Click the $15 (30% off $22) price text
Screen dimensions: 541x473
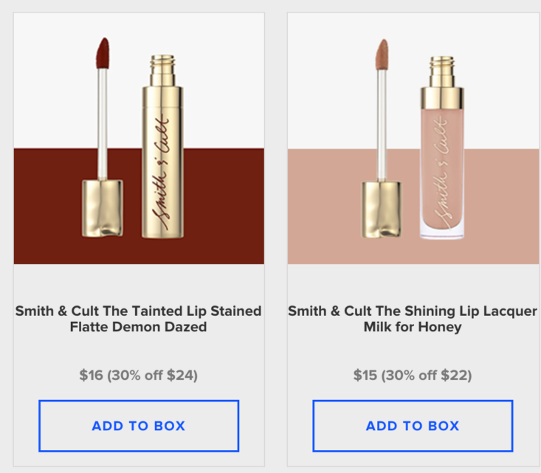[x=413, y=376]
